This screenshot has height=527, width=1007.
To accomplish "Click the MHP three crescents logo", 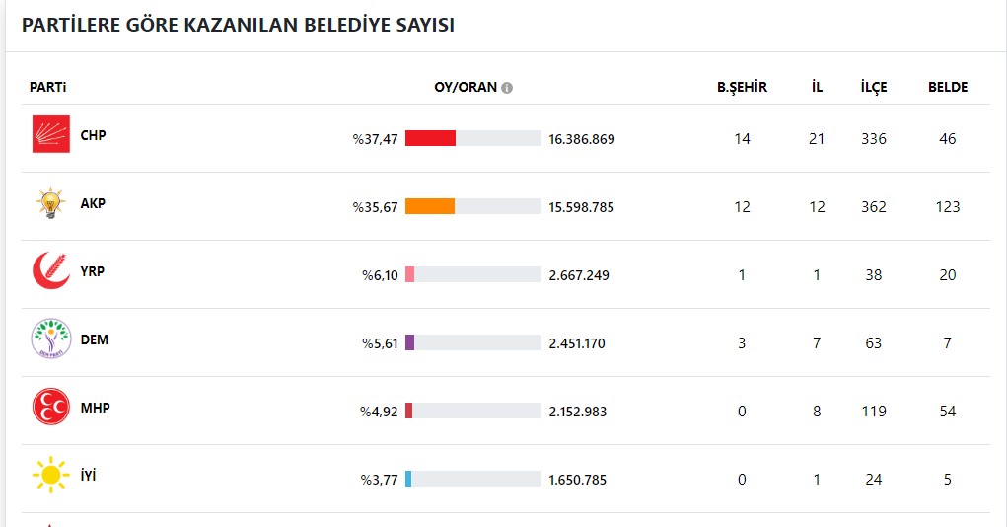I will pos(51,408).
